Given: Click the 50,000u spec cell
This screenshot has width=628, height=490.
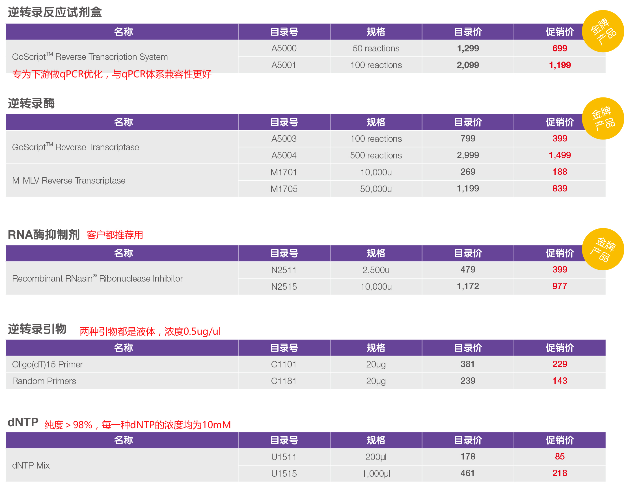Looking at the screenshot, I should click(376, 189).
